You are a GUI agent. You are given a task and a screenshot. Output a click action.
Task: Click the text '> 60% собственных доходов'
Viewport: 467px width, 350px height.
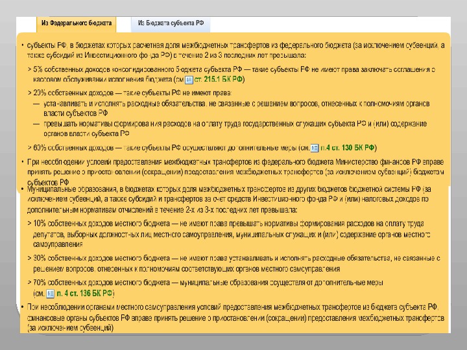point(71,148)
